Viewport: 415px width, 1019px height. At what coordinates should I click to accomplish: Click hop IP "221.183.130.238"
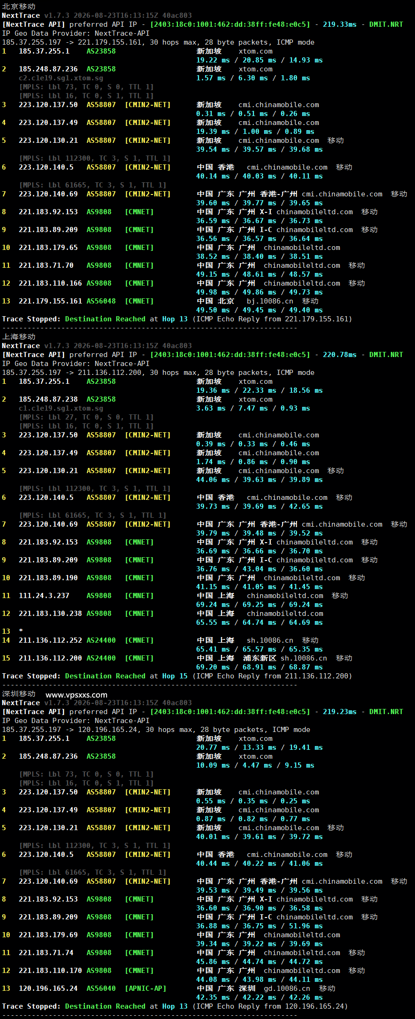pos(50,614)
